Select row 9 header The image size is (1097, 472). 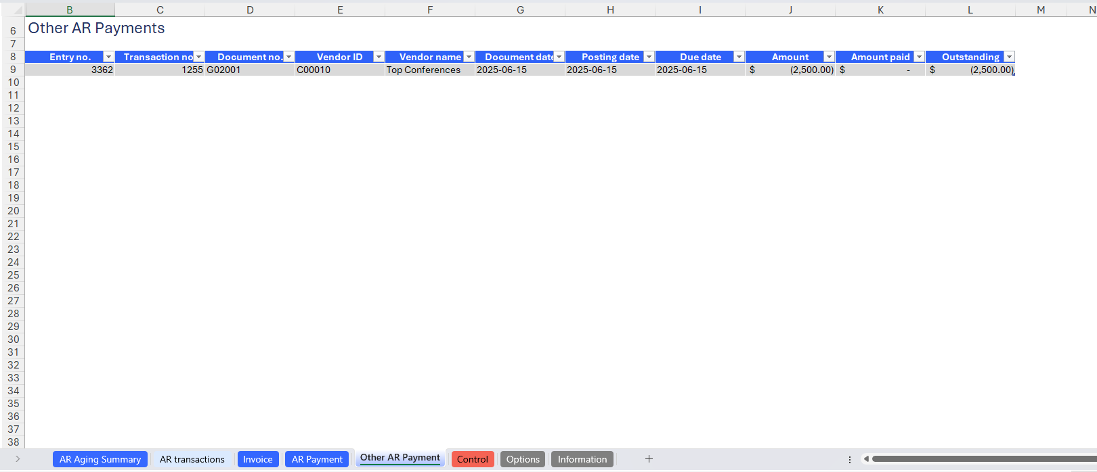[13, 70]
